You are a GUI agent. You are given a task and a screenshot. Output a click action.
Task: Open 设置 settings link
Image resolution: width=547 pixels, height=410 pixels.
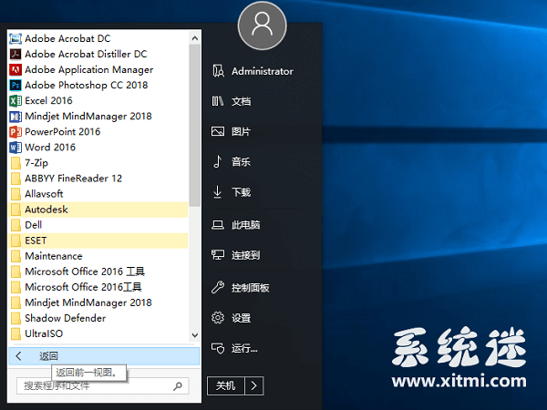pyautogui.click(x=241, y=318)
